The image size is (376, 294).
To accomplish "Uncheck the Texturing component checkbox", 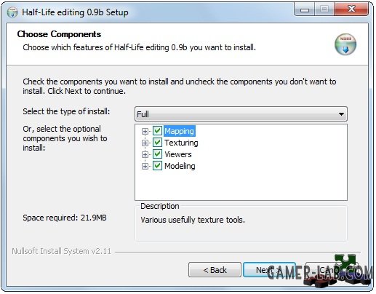I will (x=157, y=143).
